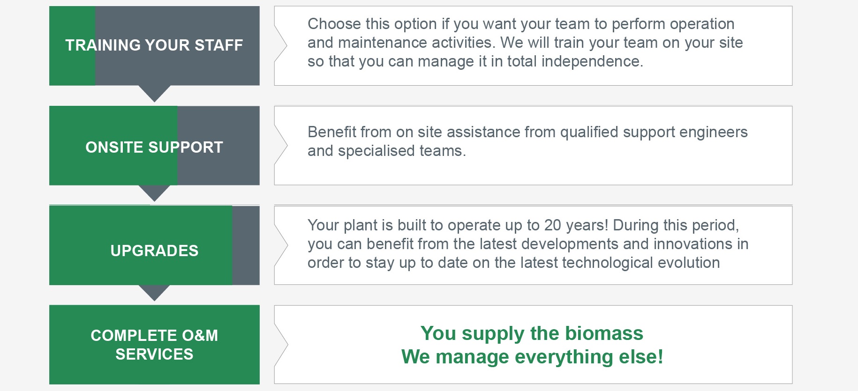Click the arrow below Upgrades
This screenshot has width=858, height=391.
click(x=154, y=293)
